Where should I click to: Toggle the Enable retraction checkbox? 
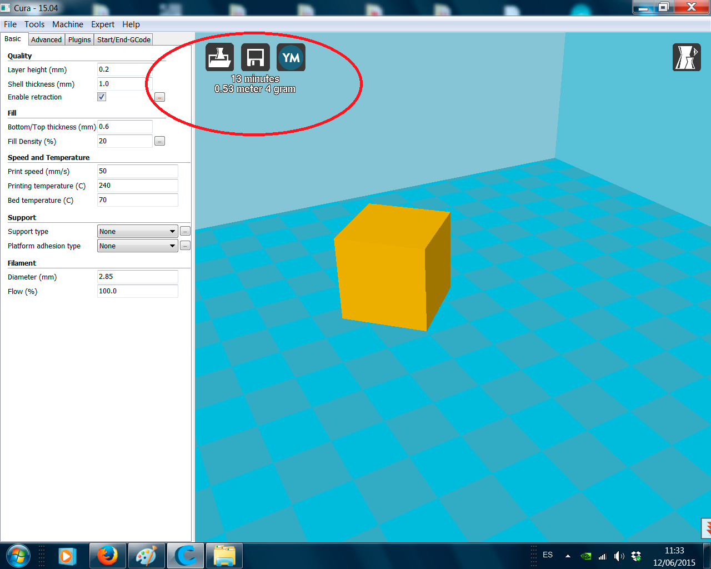click(102, 97)
